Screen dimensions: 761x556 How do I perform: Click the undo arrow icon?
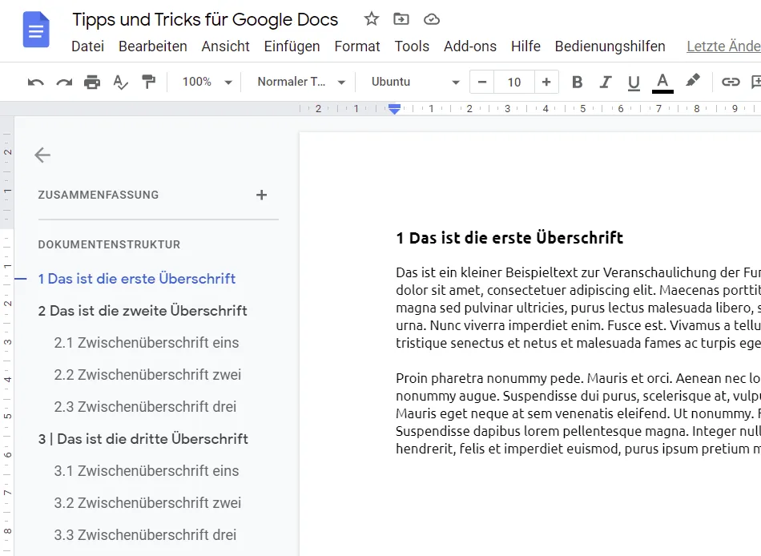click(x=35, y=82)
